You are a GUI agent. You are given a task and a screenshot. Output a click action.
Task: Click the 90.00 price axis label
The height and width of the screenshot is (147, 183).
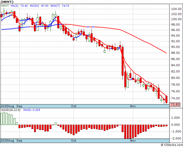[x=175, y=47]
